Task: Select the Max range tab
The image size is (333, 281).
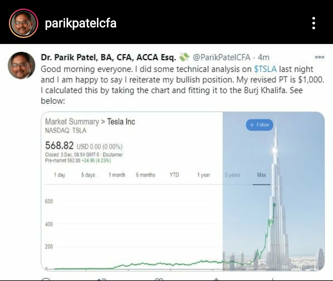Action: coord(261,175)
